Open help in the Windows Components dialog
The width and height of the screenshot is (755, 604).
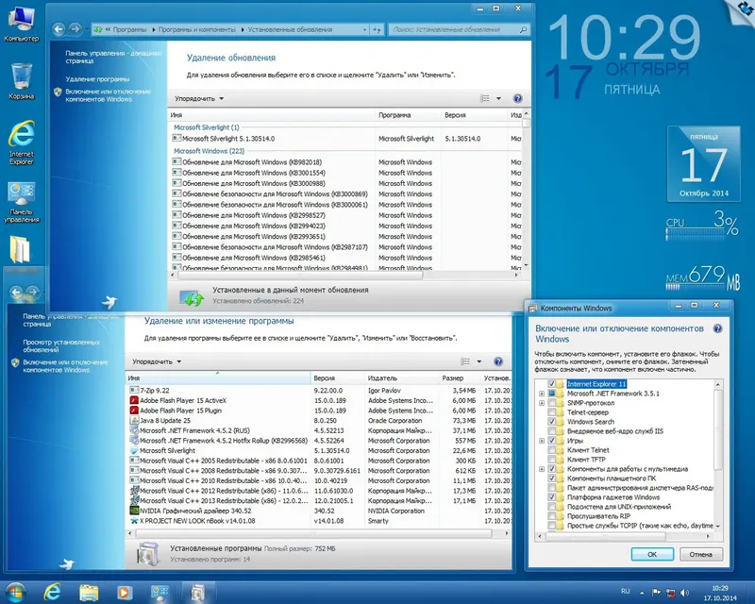click(717, 328)
